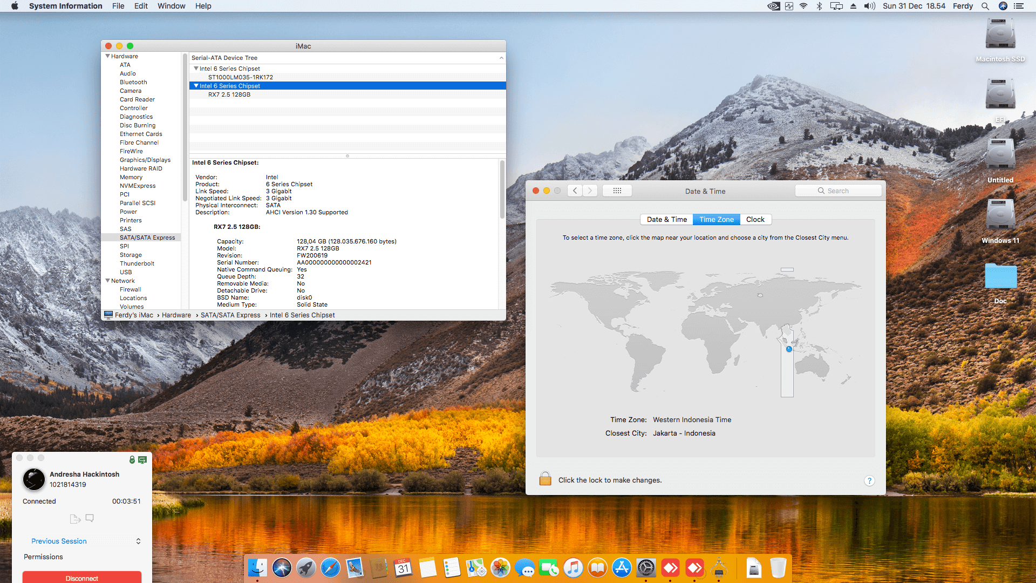Open System Preferences from the Dock
Viewport: 1036px width, 583px height.
646,567
